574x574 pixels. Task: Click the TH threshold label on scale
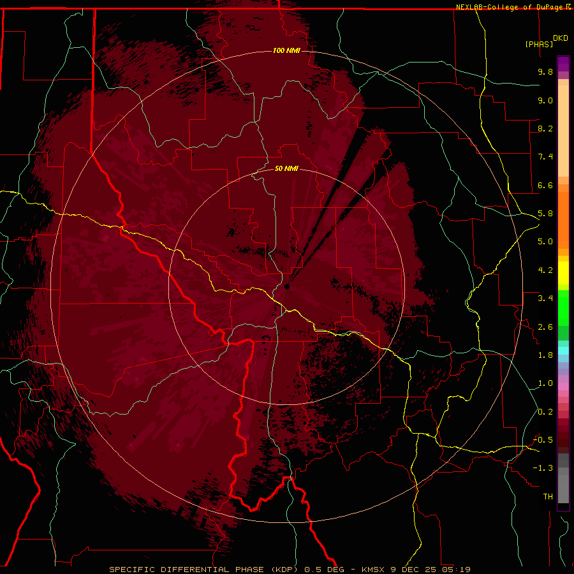tap(548, 497)
